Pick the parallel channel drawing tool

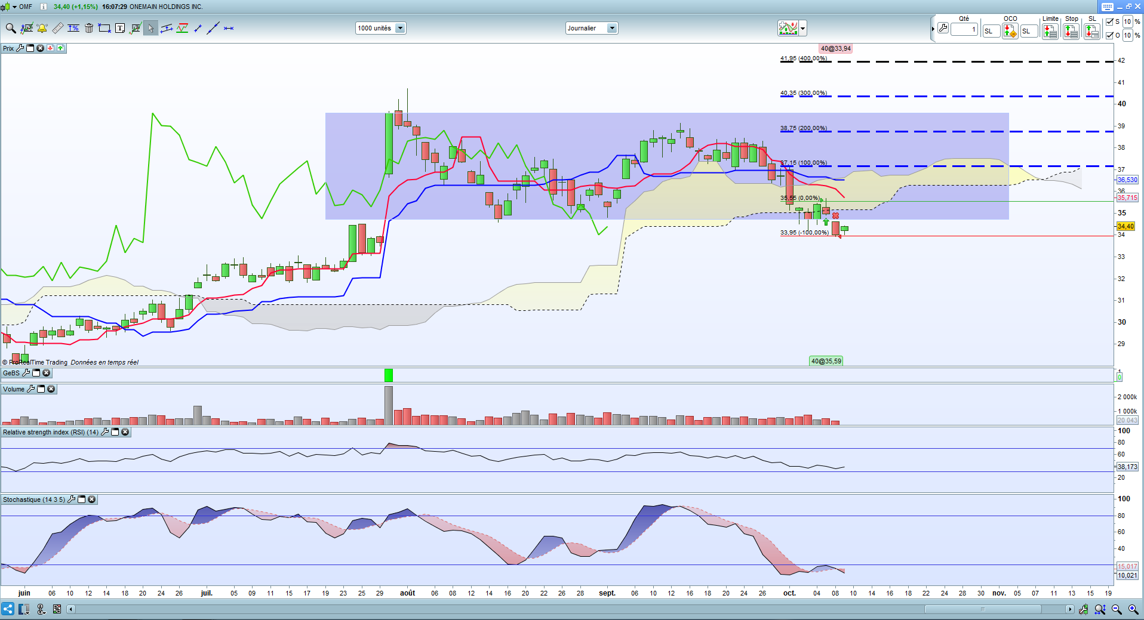pos(167,28)
